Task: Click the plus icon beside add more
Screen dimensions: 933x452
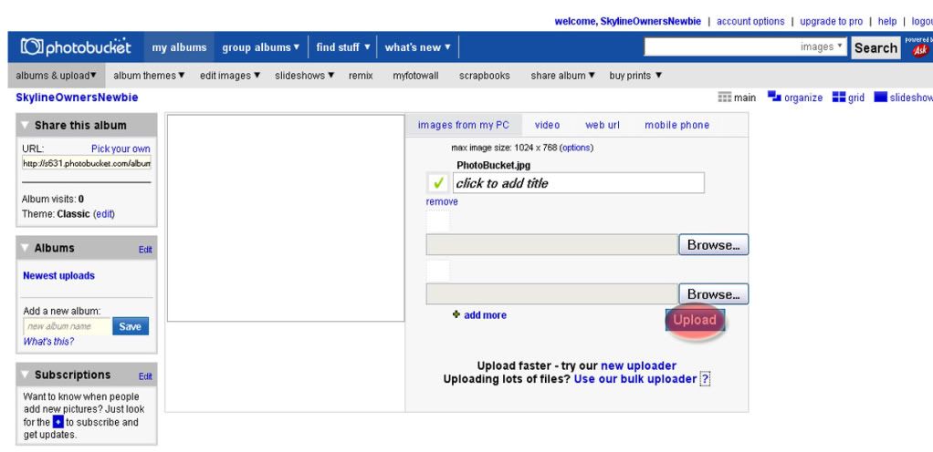Action: pos(456,314)
